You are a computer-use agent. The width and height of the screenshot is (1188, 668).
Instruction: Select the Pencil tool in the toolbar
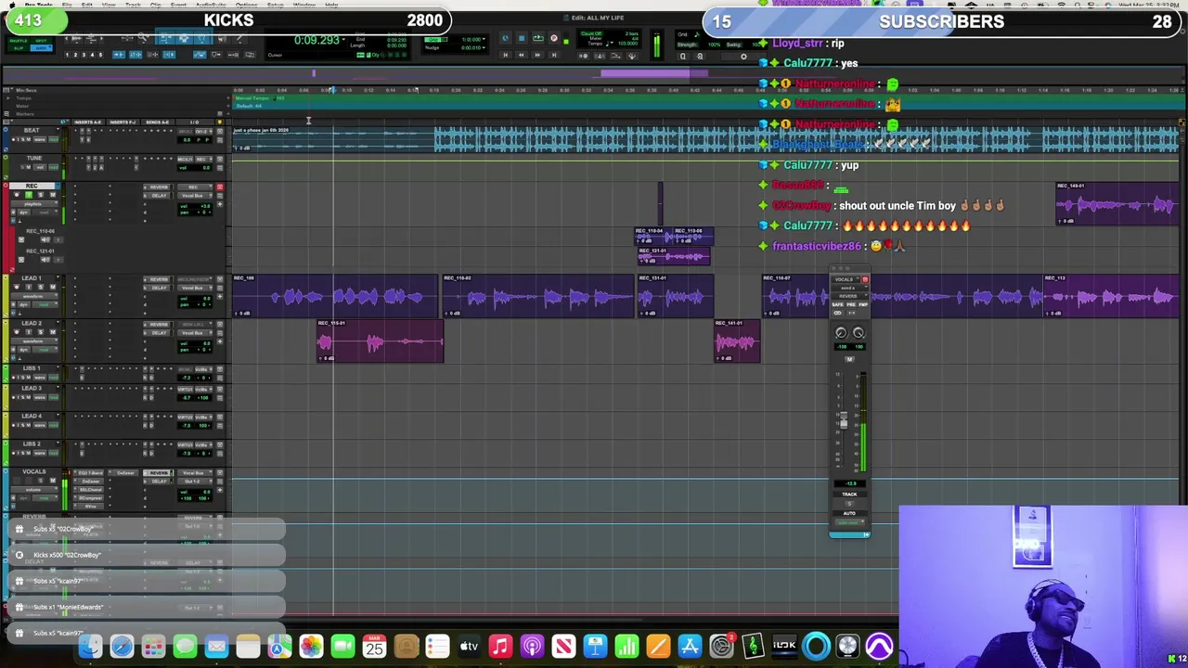click(x=239, y=40)
